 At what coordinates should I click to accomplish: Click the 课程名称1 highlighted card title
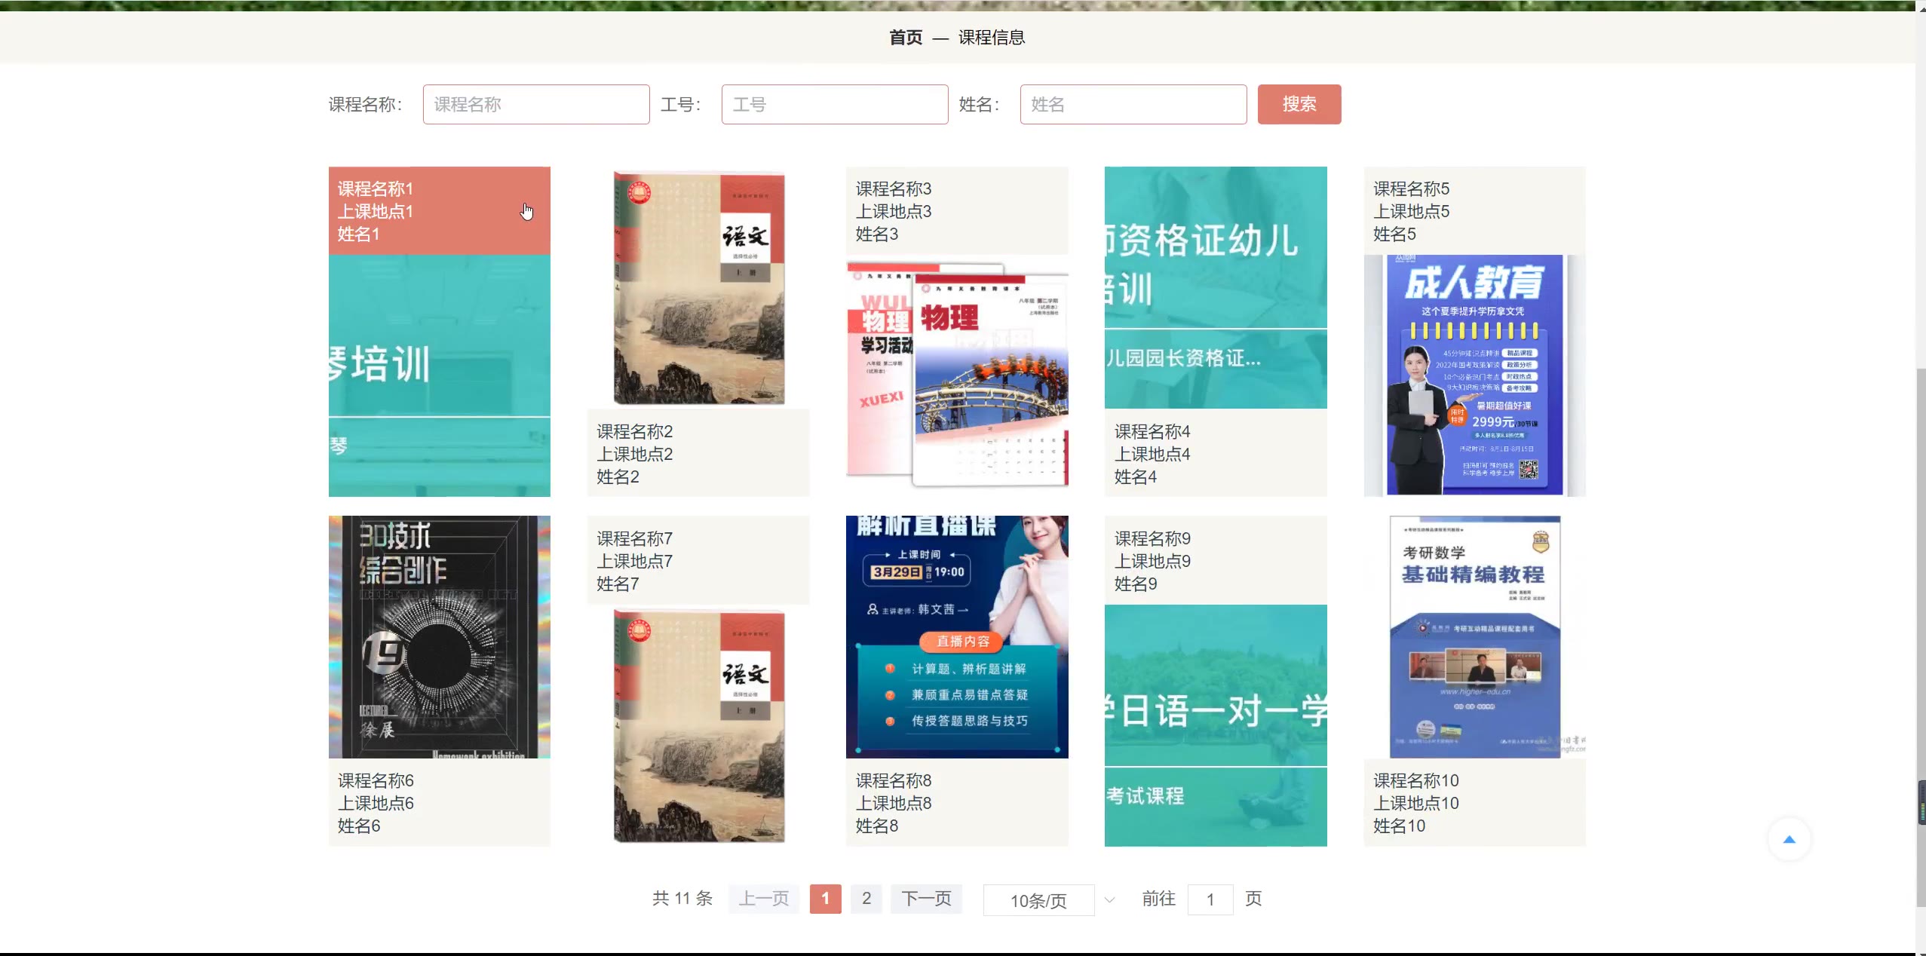(x=376, y=188)
